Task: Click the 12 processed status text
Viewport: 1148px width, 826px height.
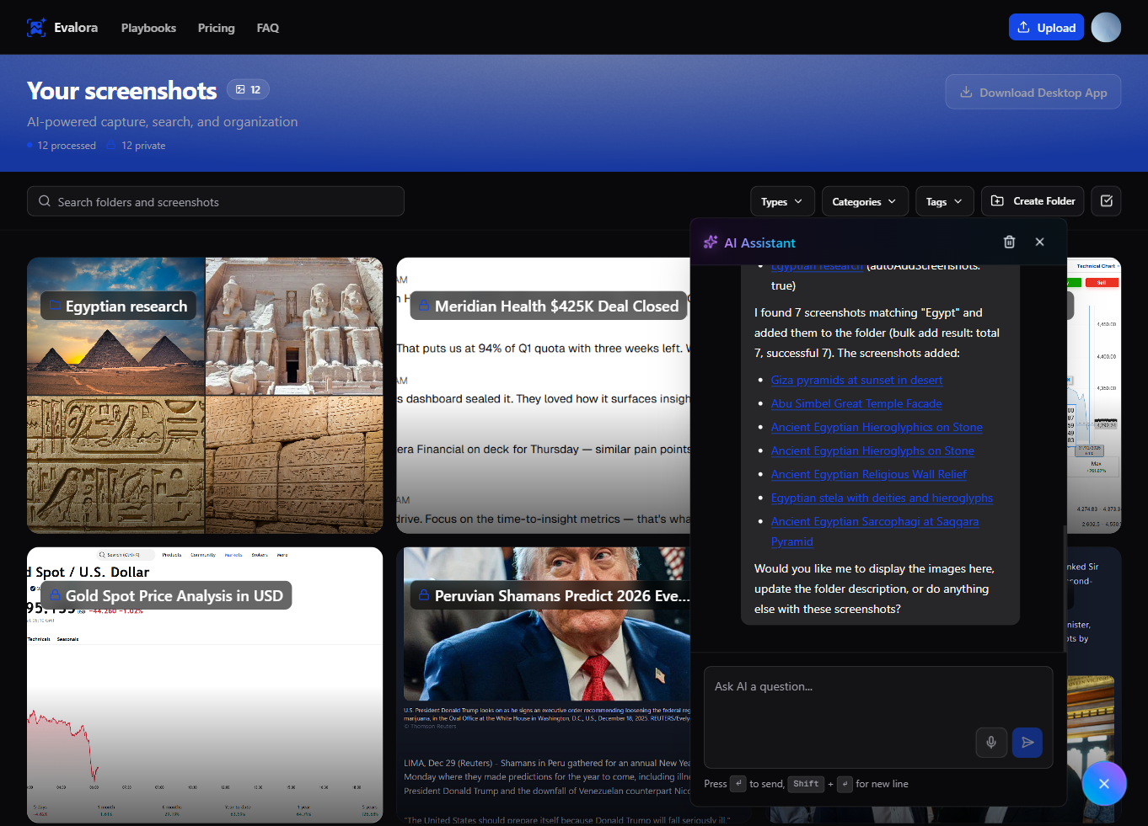Action: pos(67,146)
